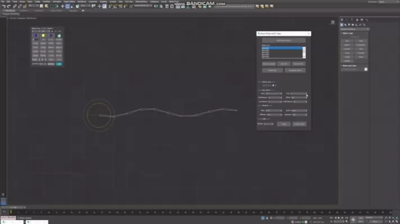Image resolution: width=400 pixels, height=224 pixels.
Task: Open the Edit menu
Action: (x=8, y=2)
